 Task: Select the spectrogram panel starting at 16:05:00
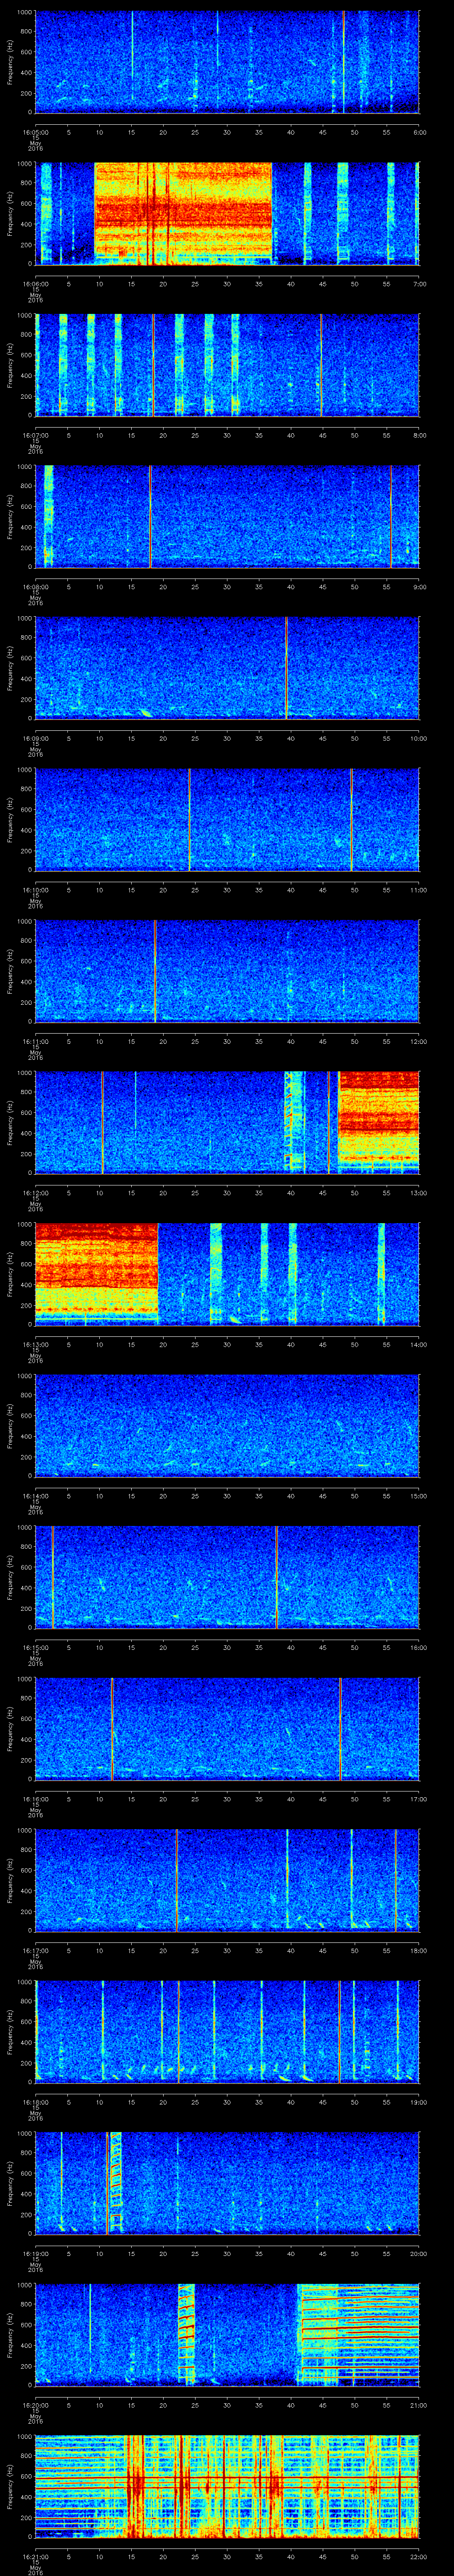coord(227,62)
